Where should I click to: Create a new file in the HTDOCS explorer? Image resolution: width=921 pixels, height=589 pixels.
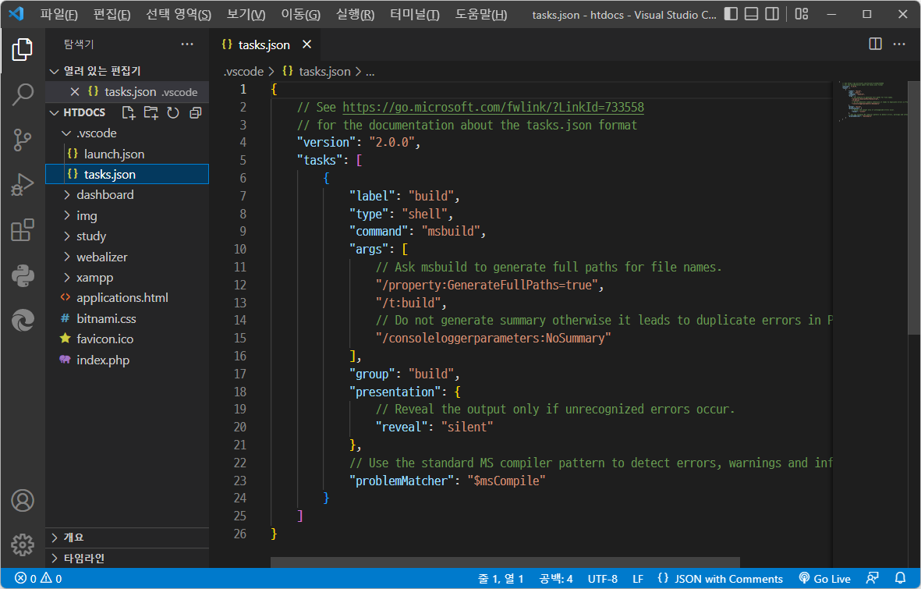128,112
